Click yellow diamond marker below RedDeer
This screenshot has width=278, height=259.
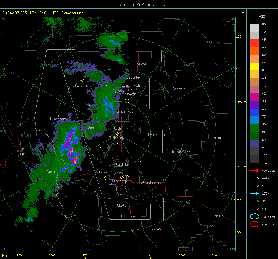[127, 100]
